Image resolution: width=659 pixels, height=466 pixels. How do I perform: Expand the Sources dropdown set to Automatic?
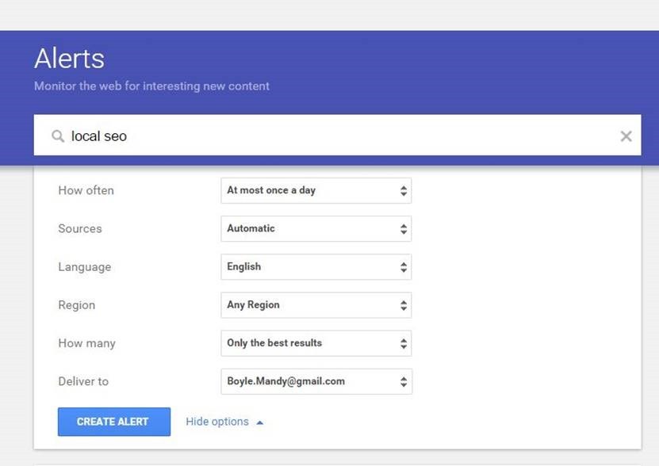[x=316, y=228]
